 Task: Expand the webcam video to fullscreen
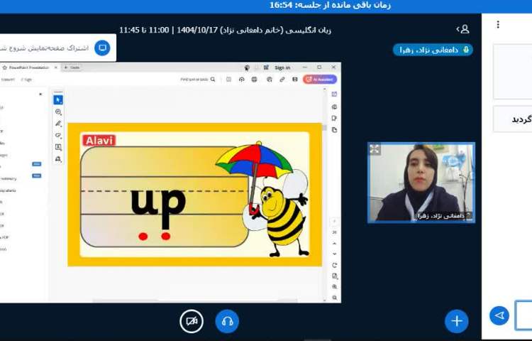coord(375,149)
